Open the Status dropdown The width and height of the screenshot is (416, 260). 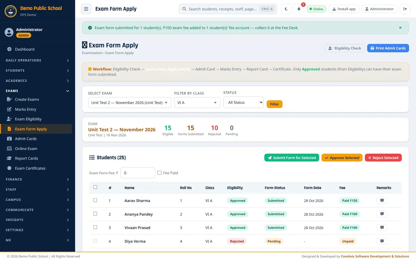[244, 102]
